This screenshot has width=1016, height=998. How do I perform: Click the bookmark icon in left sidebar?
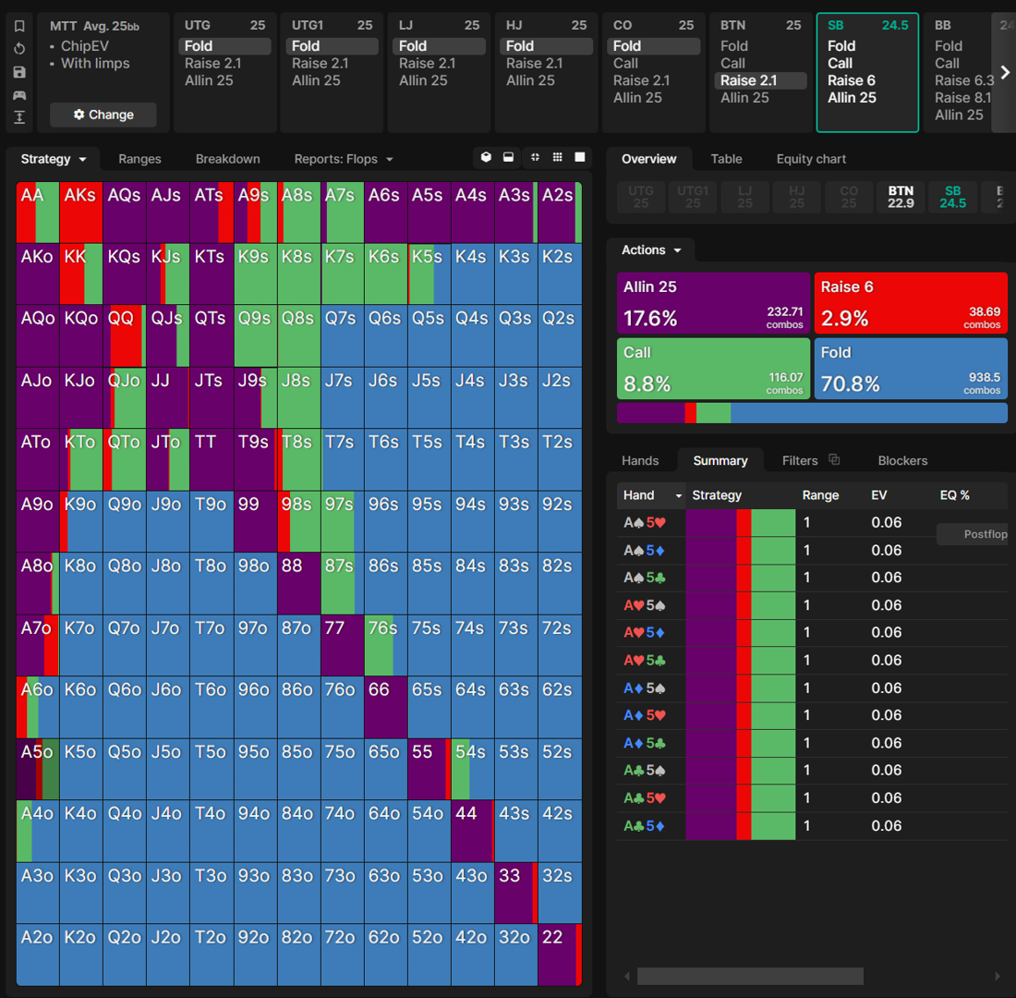point(19,26)
